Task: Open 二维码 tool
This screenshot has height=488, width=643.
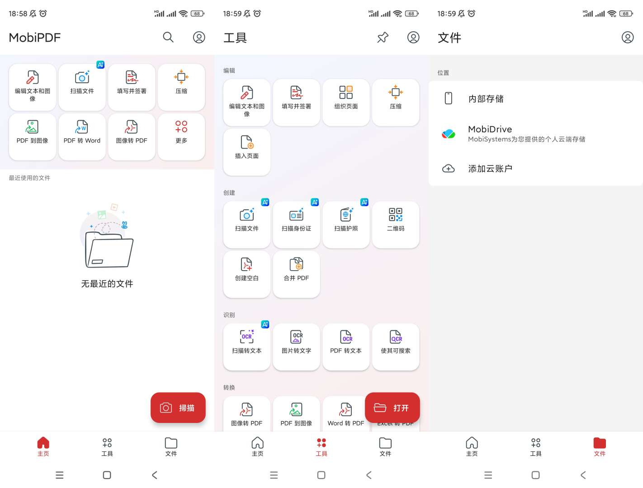Action: click(x=396, y=225)
